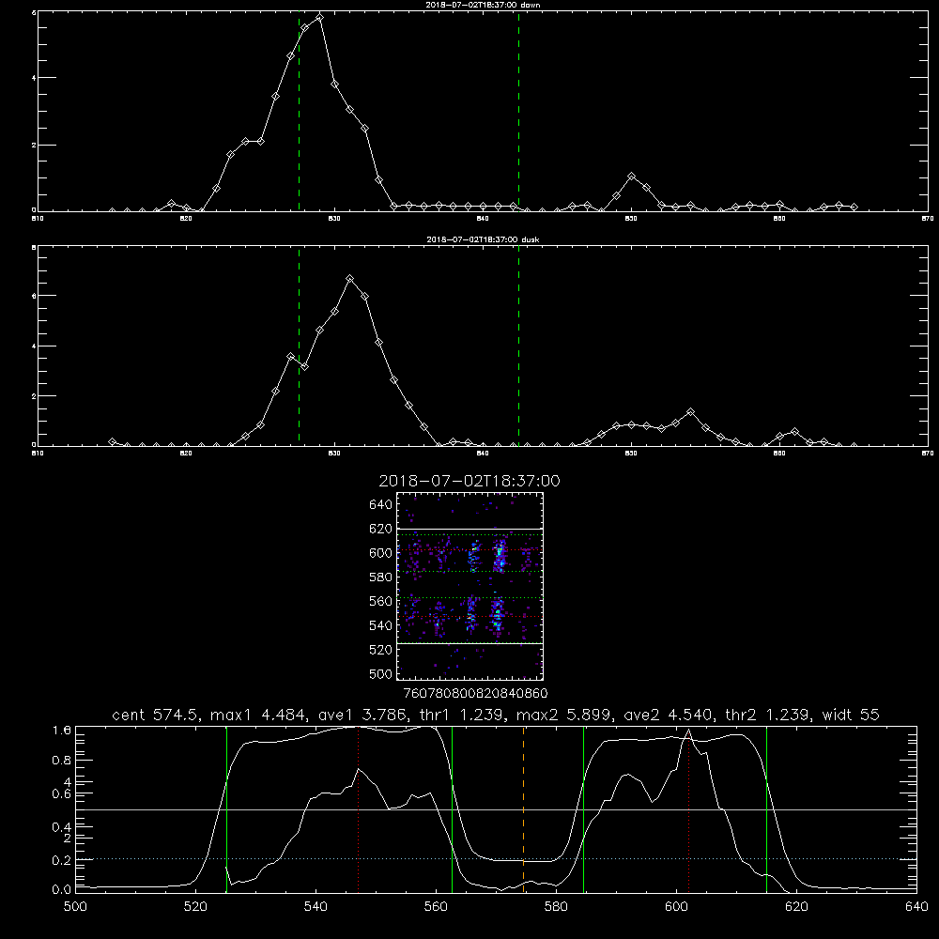Click the '580' label on heatmap y-axis
939x939 pixels.
click(x=381, y=577)
